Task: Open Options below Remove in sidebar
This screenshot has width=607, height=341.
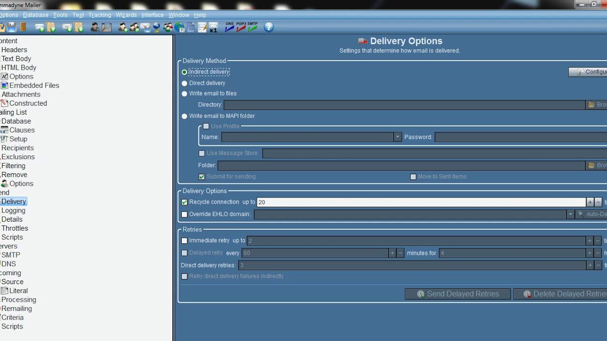Action: pyautogui.click(x=21, y=184)
